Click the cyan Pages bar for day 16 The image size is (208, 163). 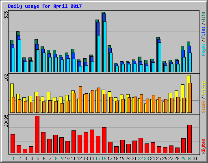click(x=105, y=46)
